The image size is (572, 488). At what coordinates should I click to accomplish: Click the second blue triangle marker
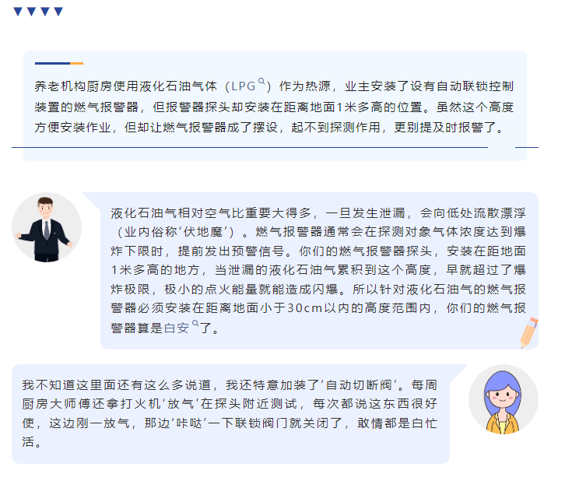coord(31,12)
